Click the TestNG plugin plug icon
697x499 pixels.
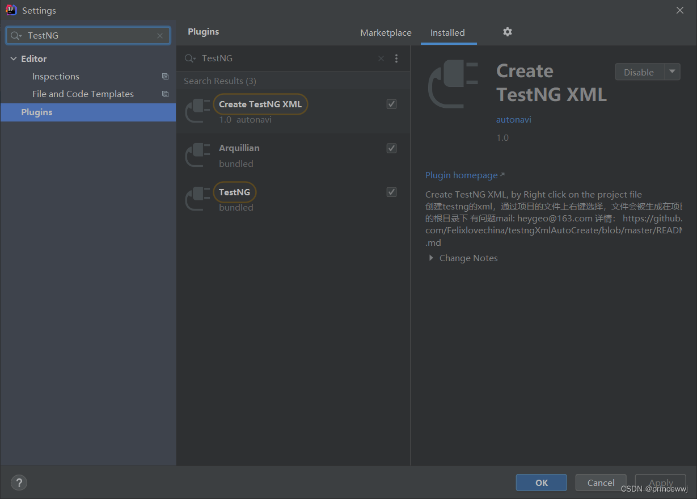pos(198,199)
